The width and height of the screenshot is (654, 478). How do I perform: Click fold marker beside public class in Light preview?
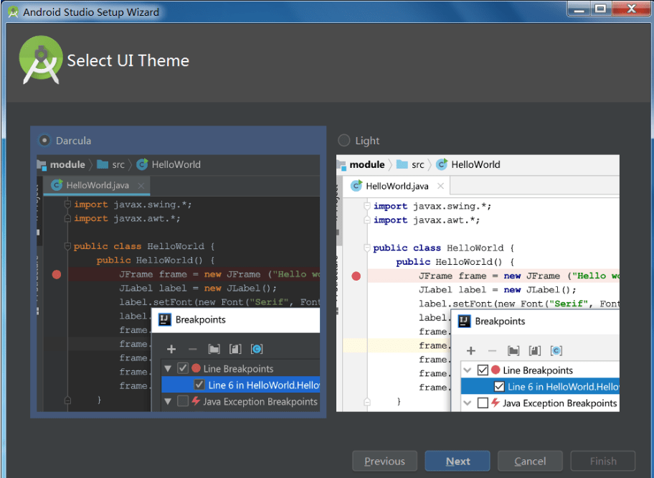point(367,248)
